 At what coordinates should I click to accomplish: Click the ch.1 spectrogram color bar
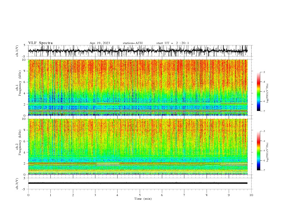[258, 92]
